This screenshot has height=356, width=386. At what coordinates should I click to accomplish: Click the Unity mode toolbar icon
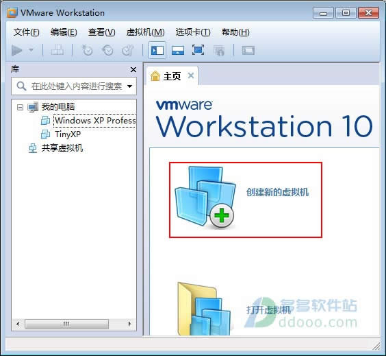218,51
